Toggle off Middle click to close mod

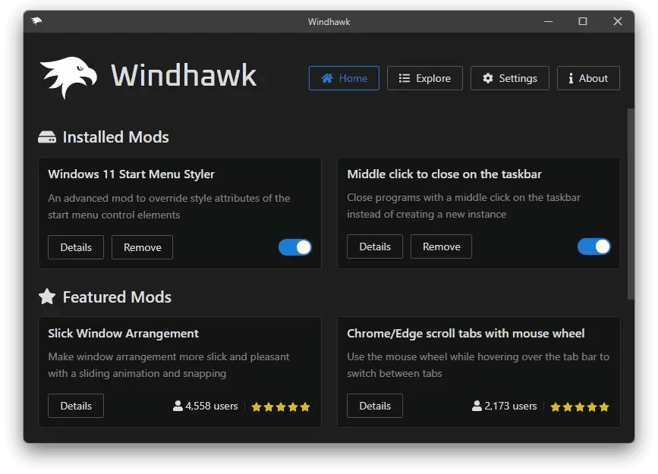(x=594, y=247)
